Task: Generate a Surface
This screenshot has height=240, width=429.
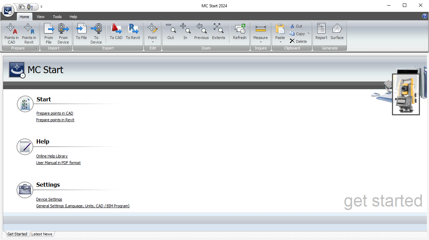Action: pyautogui.click(x=337, y=32)
